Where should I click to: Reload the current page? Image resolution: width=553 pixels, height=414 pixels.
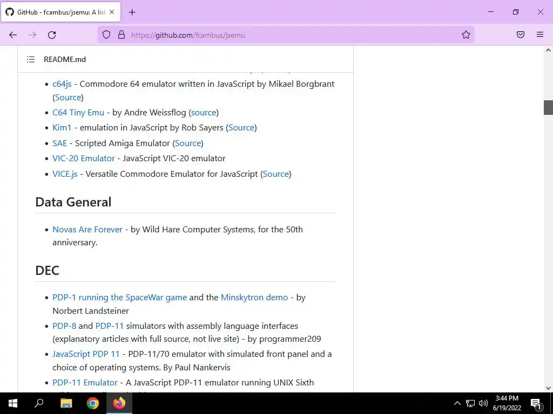click(52, 35)
